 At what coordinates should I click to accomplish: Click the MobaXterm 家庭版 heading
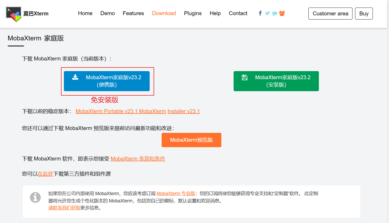36,38
